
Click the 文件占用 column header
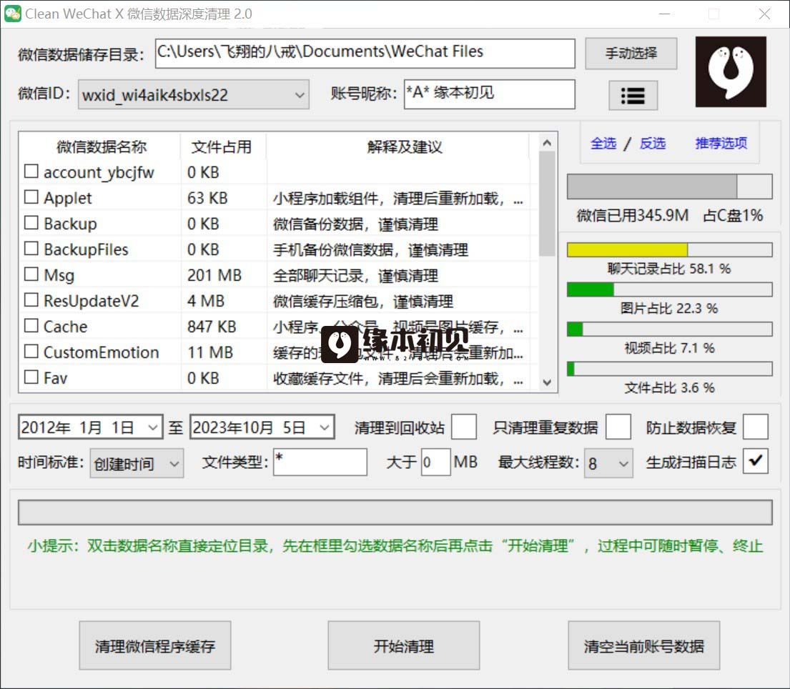pos(222,147)
